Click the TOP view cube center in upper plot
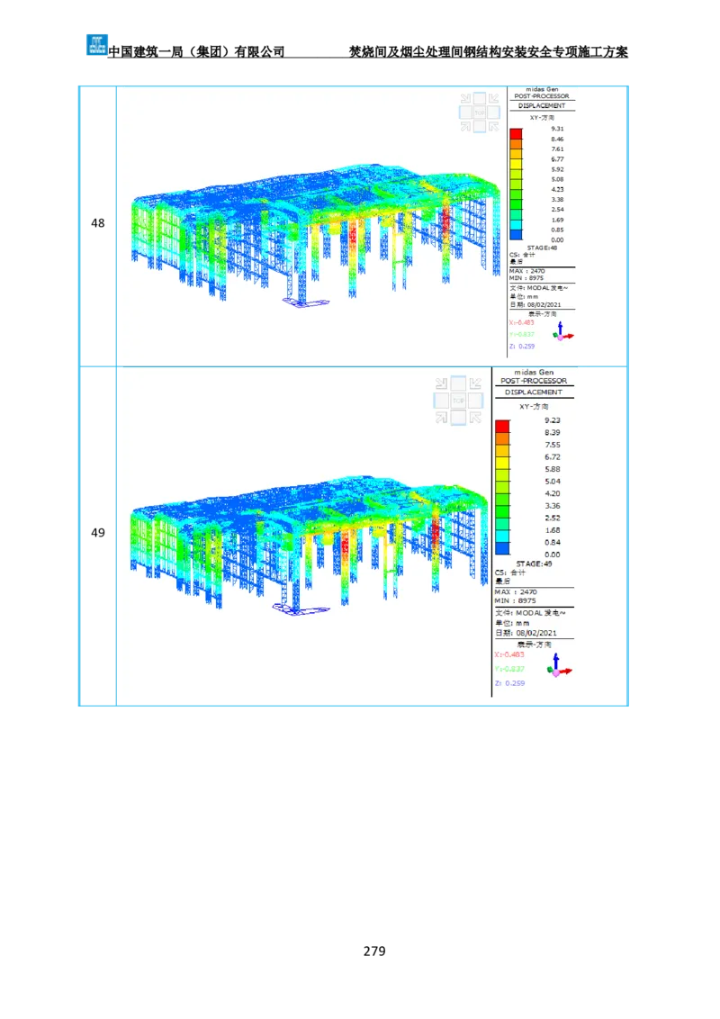The height and width of the screenshot is (1019, 720). (480, 113)
